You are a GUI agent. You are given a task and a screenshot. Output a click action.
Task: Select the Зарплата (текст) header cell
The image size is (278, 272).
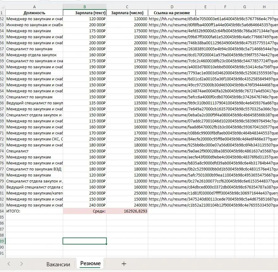click(x=85, y=13)
